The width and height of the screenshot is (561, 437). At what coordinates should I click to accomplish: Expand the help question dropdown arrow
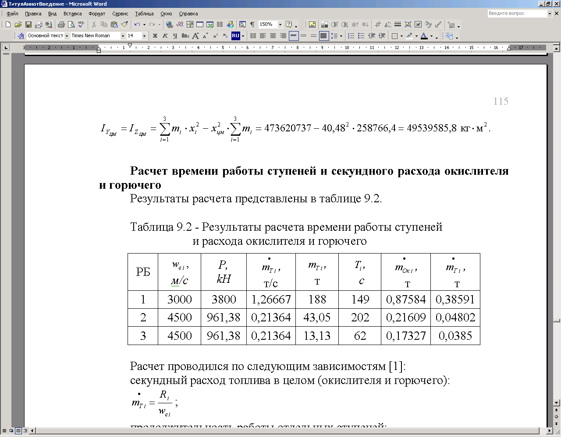click(296, 26)
